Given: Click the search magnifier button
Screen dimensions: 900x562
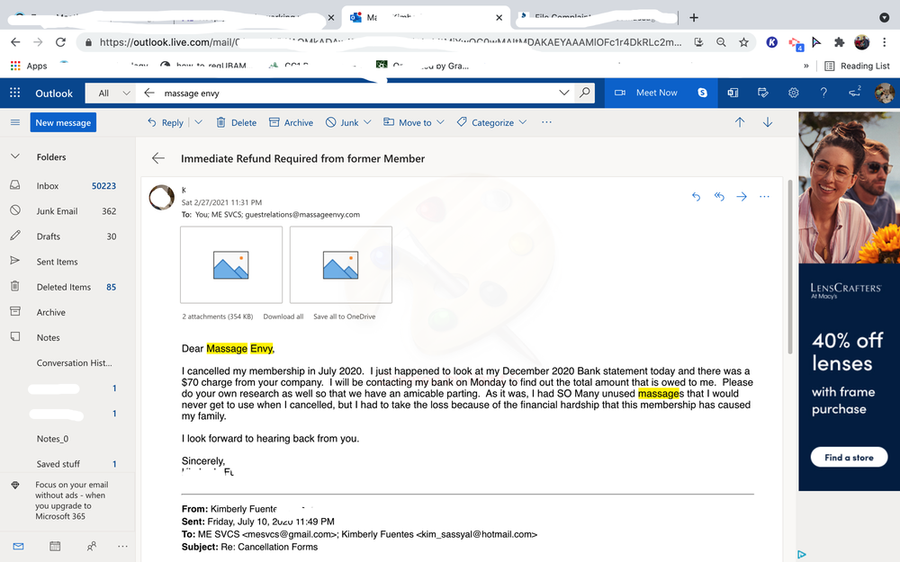Looking at the screenshot, I should (x=585, y=93).
